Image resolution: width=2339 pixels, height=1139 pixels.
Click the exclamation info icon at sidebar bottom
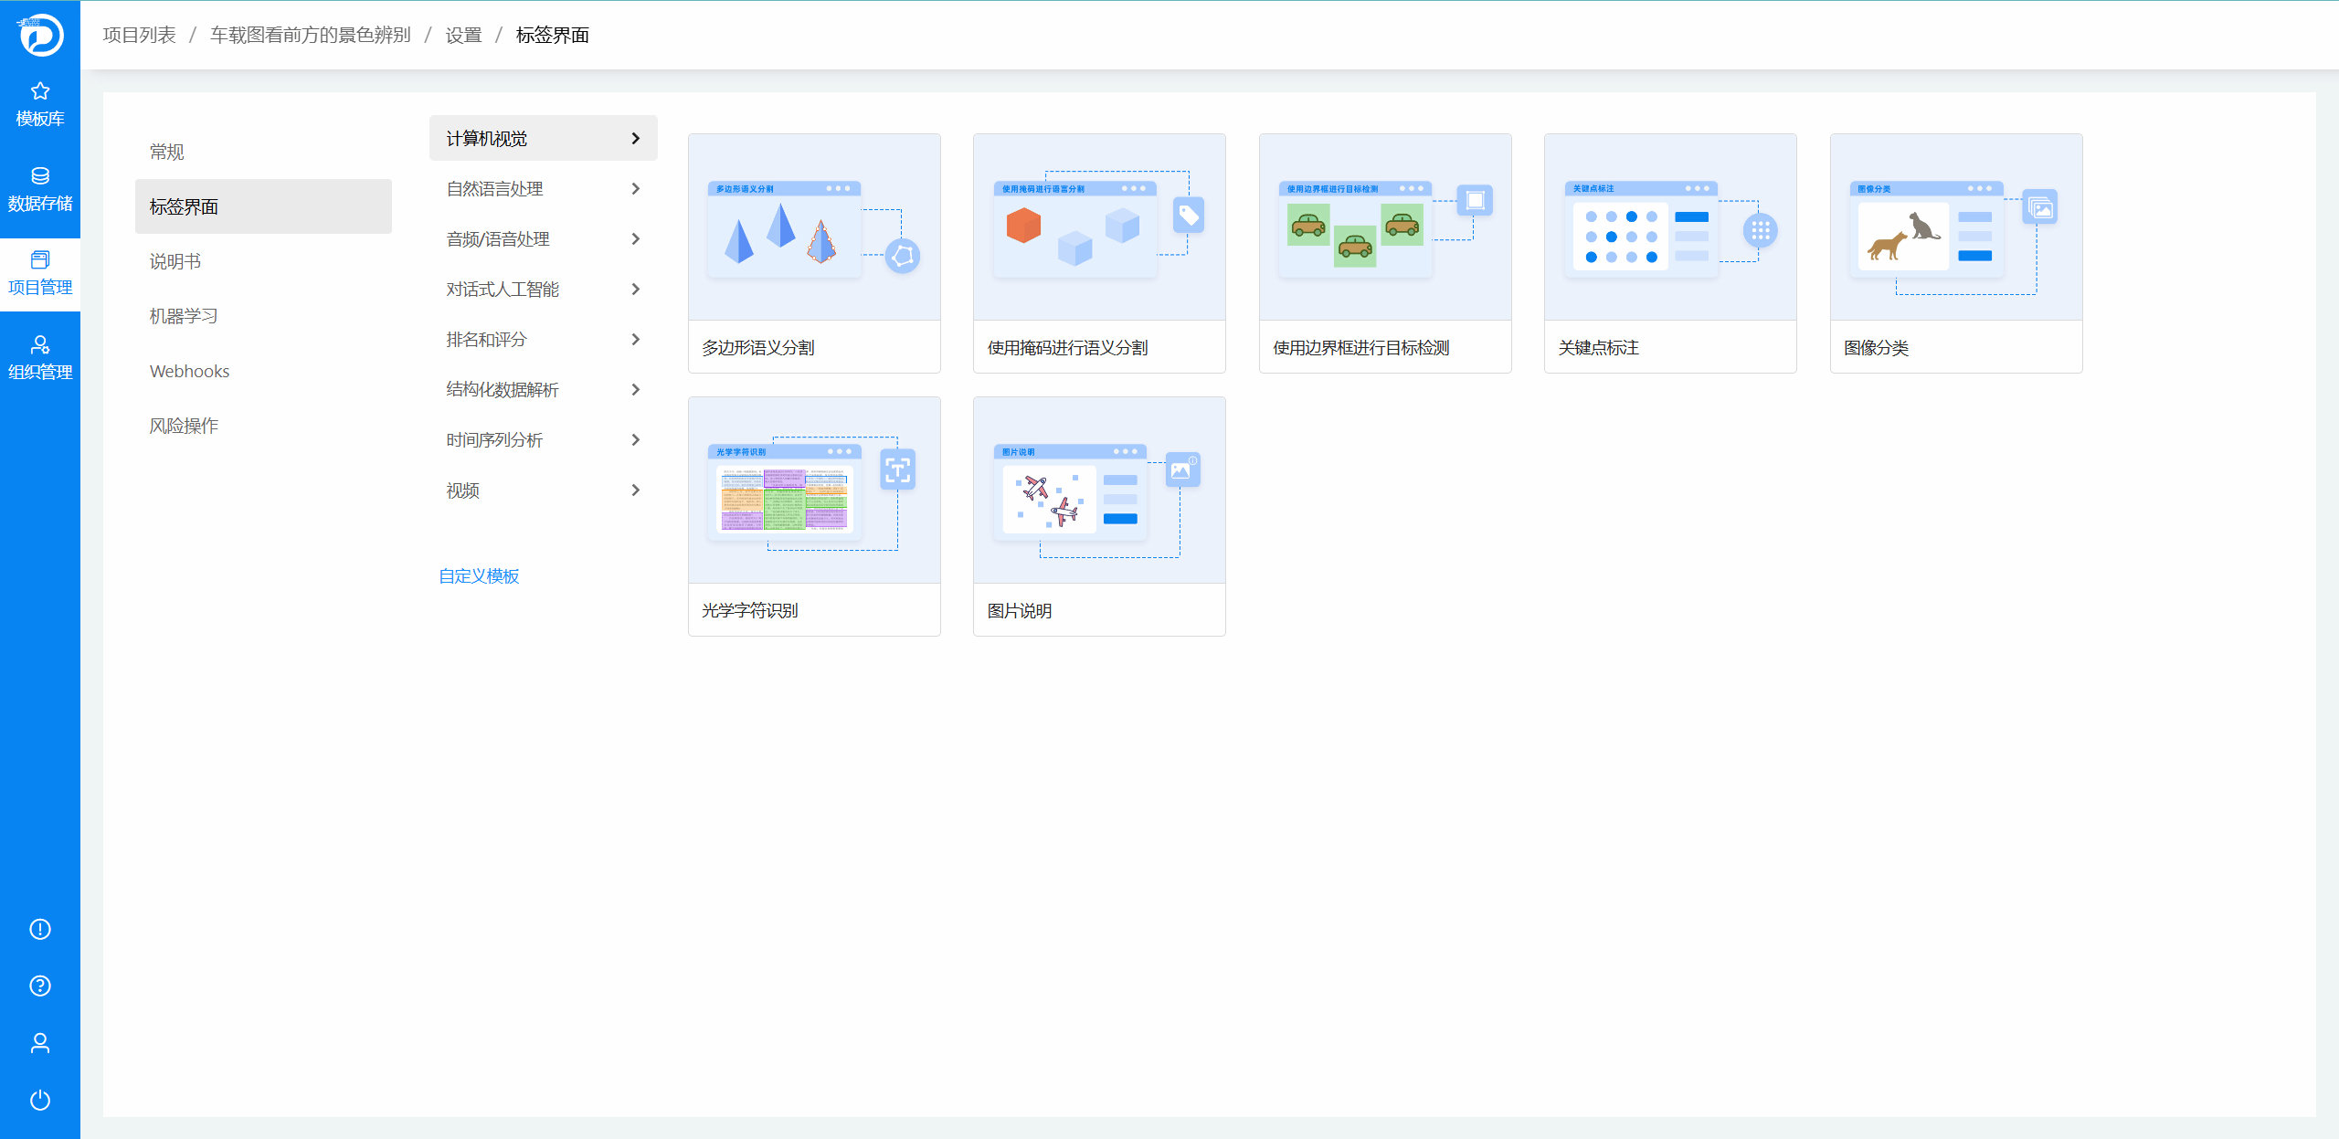click(x=40, y=929)
